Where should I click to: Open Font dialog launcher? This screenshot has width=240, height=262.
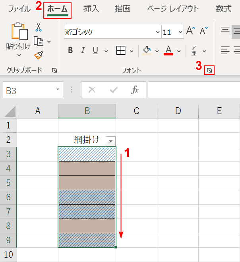point(209,70)
